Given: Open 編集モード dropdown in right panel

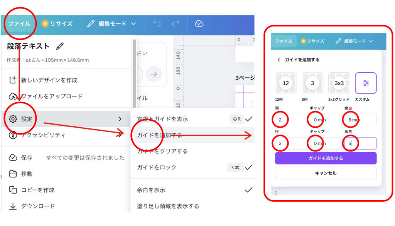Looking at the screenshot, I should tap(354, 41).
